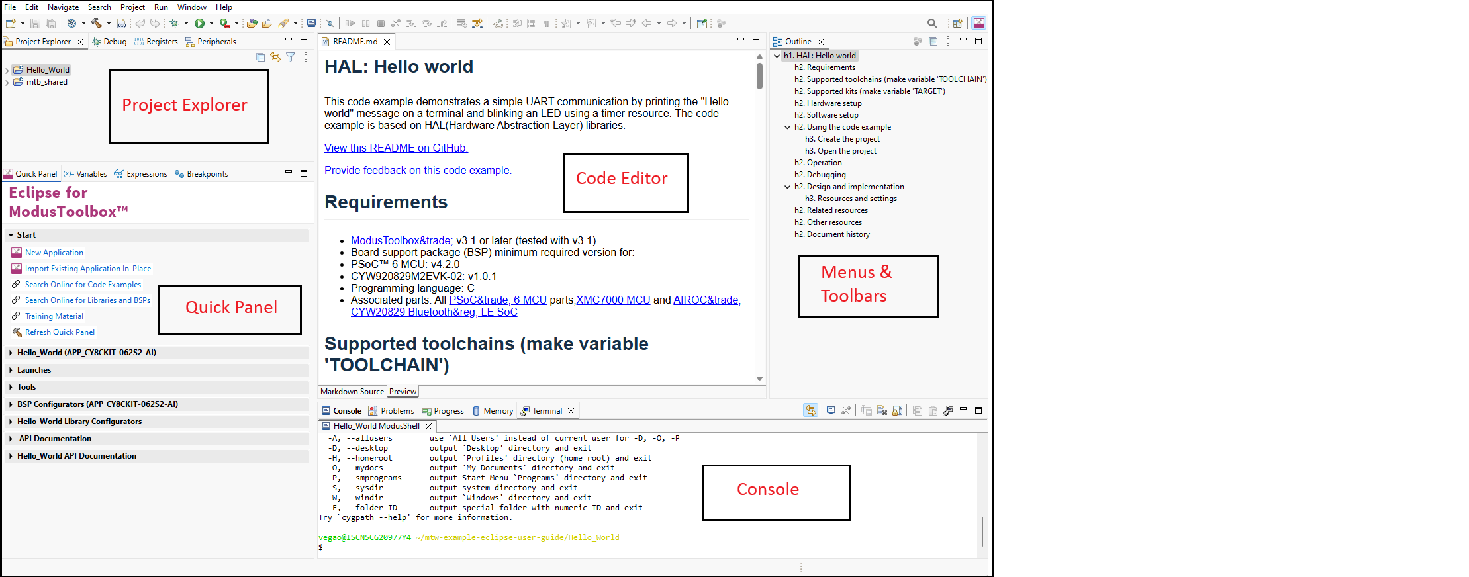Select 'h2. Document history' outline item
This screenshot has height=577, width=1469.
point(831,234)
